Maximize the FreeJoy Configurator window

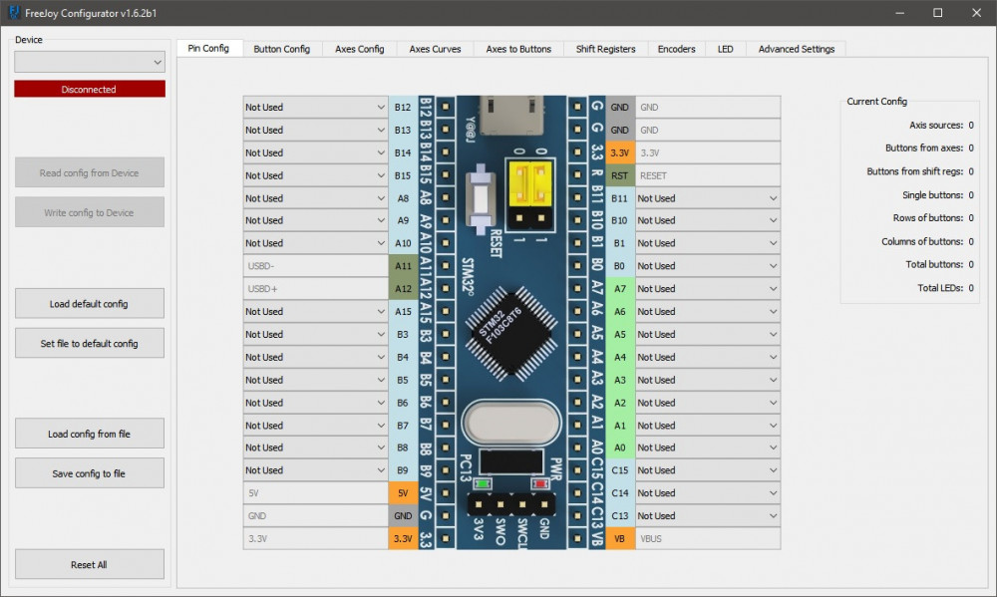(938, 13)
